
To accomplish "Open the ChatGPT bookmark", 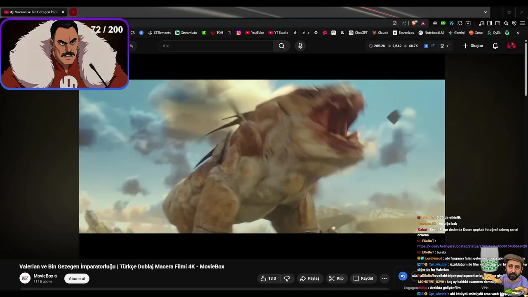I will pyautogui.click(x=358, y=33).
